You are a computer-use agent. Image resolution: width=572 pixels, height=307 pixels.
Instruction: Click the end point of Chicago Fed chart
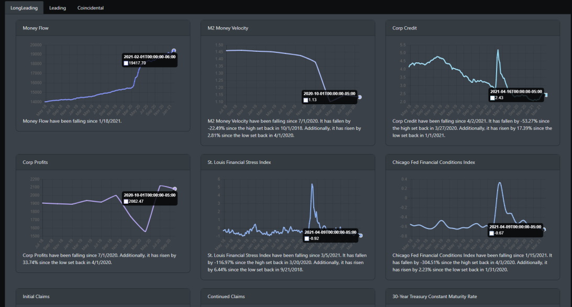click(x=544, y=229)
